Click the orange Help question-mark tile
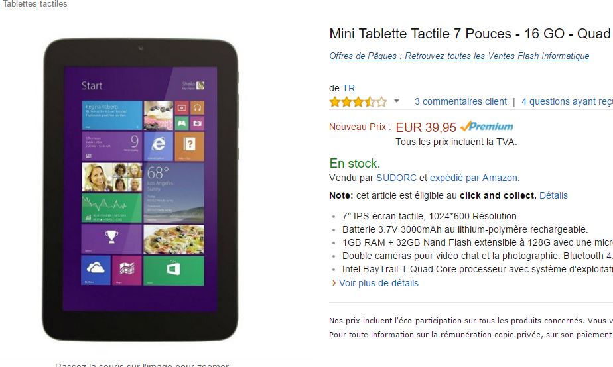 coord(189,146)
